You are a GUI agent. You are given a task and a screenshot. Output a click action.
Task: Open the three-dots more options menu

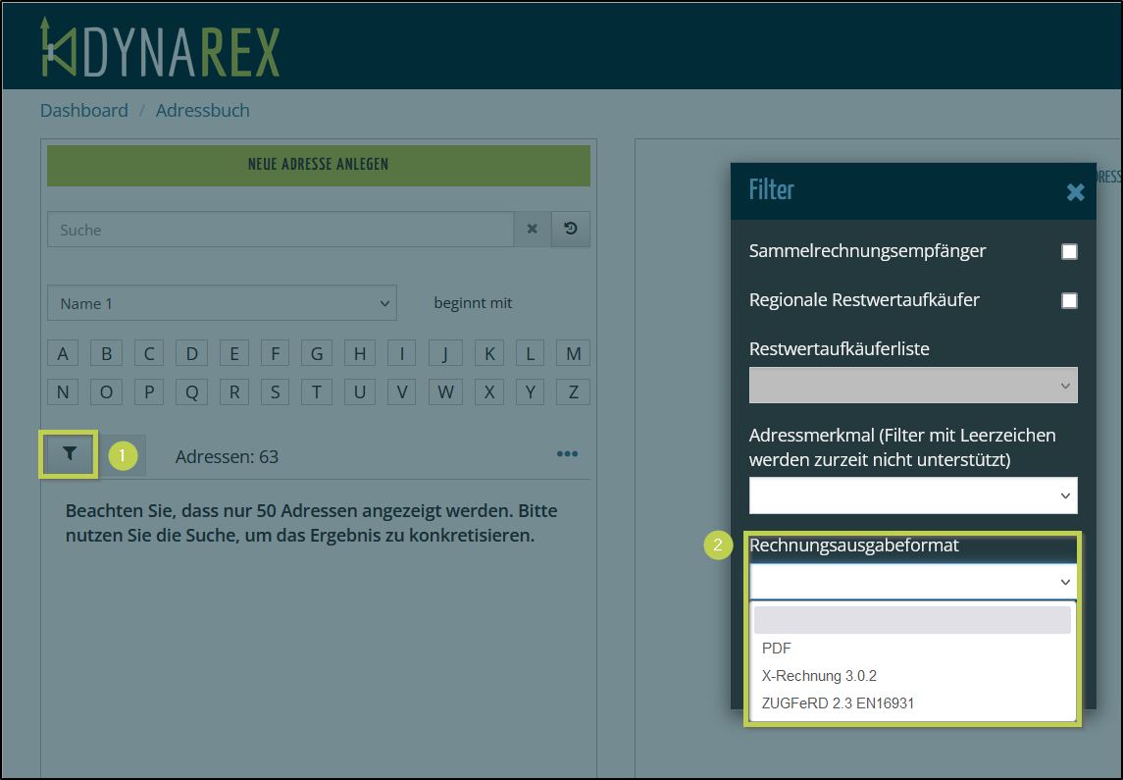click(x=567, y=454)
